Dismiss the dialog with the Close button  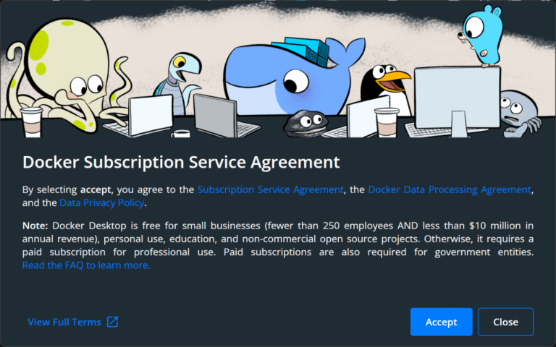tap(505, 322)
